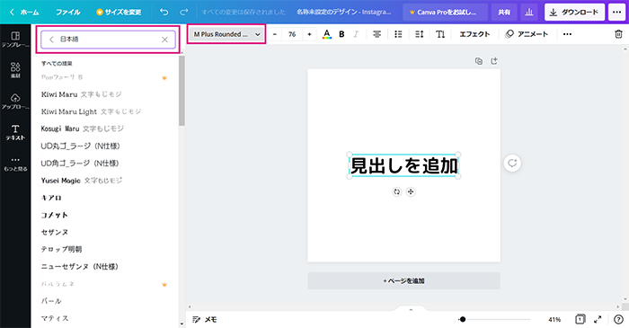Click the 41% zoom level

click(554, 319)
